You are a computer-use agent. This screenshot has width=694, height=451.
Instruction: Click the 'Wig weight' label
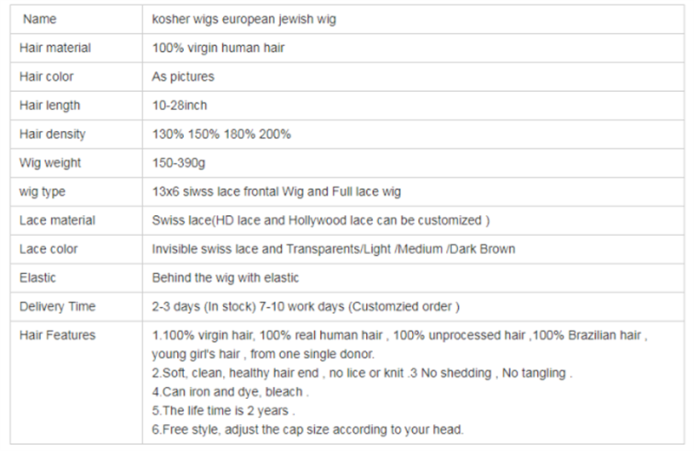(50, 163)
